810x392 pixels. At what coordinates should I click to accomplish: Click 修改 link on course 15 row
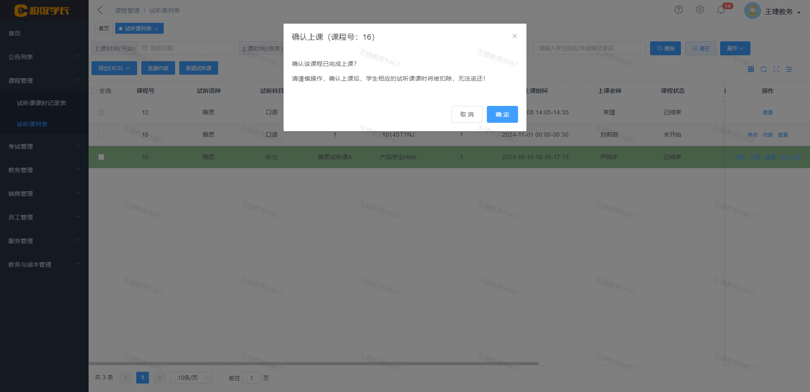[752, 135]
